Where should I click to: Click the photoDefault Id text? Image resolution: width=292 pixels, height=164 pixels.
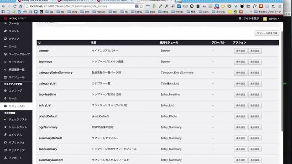click(x=48, y=116)
